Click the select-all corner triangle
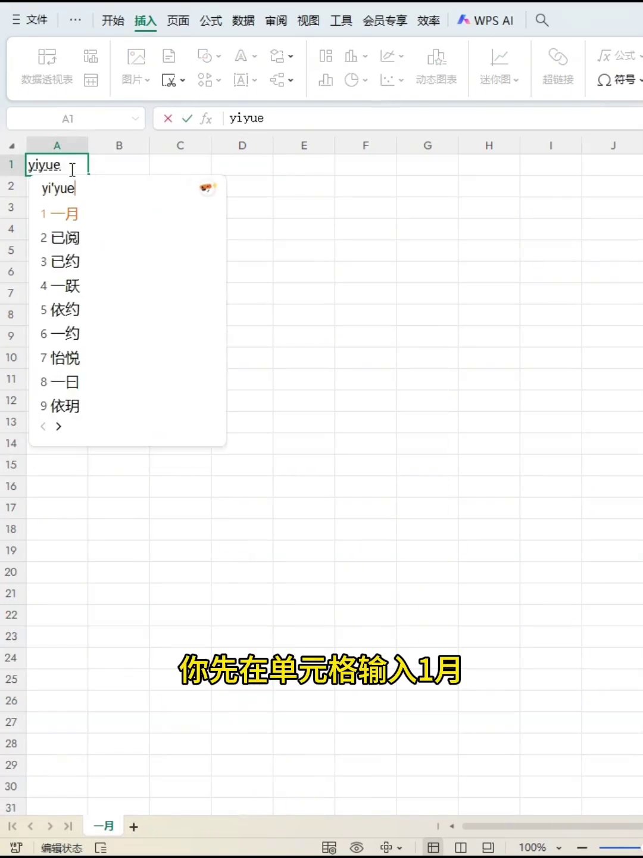Screen dimensions: 643x858 click(x=13, y=146)
